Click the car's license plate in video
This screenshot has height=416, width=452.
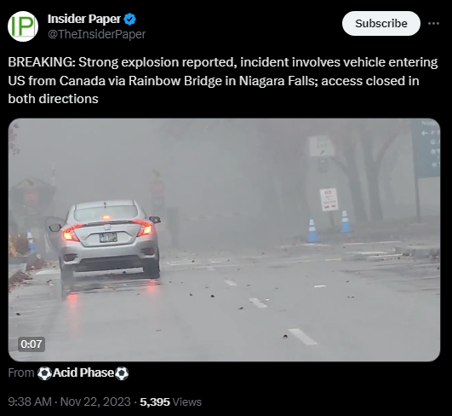pyautogui.click(x=108, y=238)
